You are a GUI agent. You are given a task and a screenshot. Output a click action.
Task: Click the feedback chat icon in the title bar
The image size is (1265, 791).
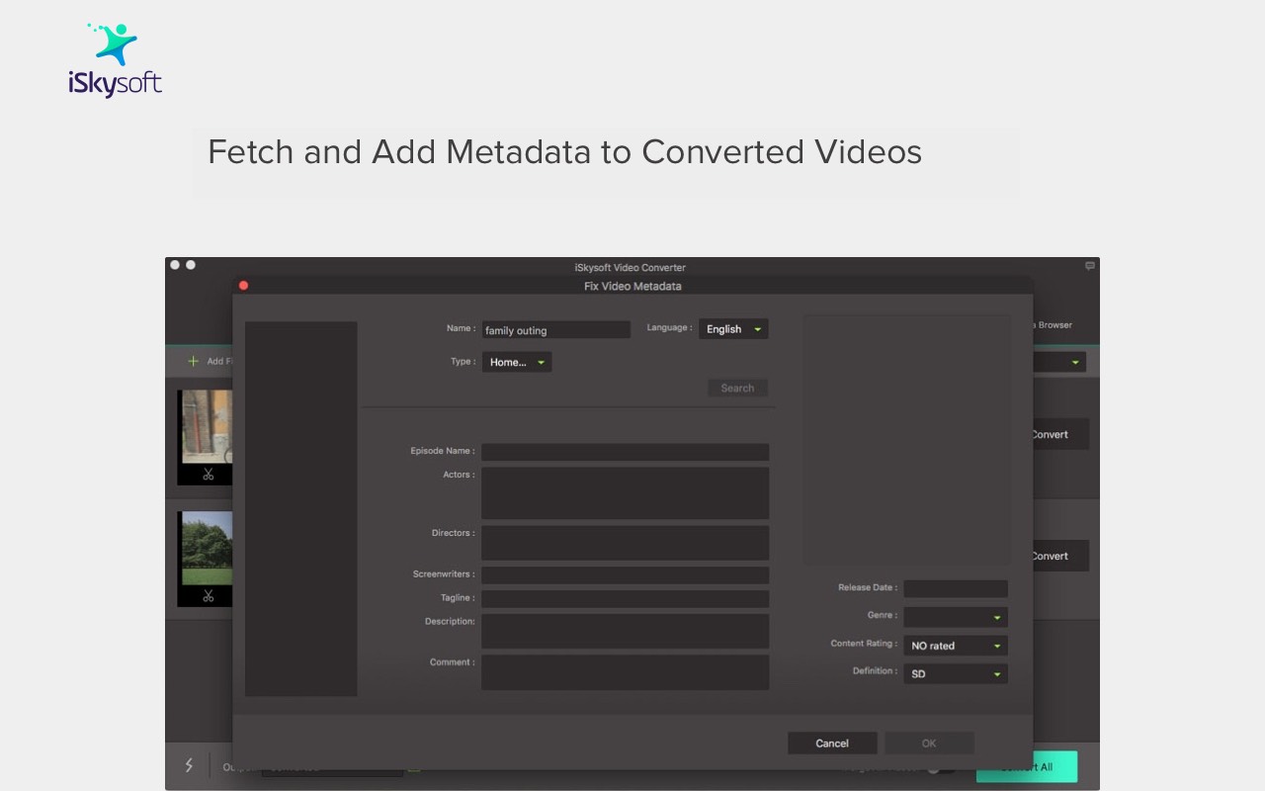pyautogui.click(x=1090, y=266)
